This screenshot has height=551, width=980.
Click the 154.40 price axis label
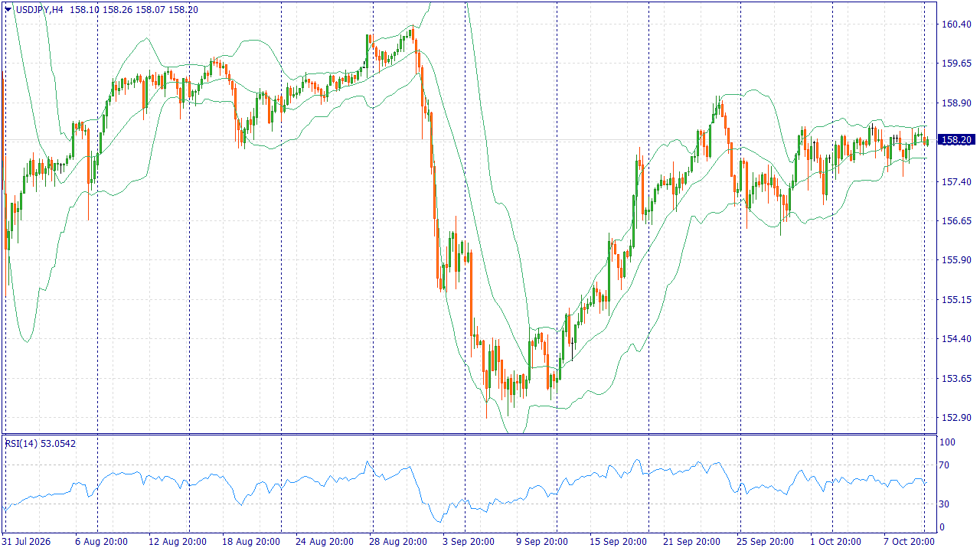[955, 339]
